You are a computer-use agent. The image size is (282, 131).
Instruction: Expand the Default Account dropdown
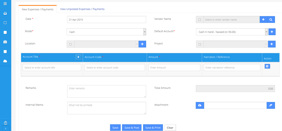pyautogui.click(x=232, y=32)
